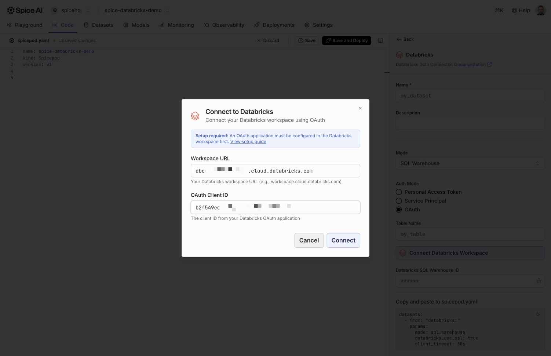The width and height of the screenshot is (551, 356).
Task: Open the user profile avatar
Action: click(540, 10)
